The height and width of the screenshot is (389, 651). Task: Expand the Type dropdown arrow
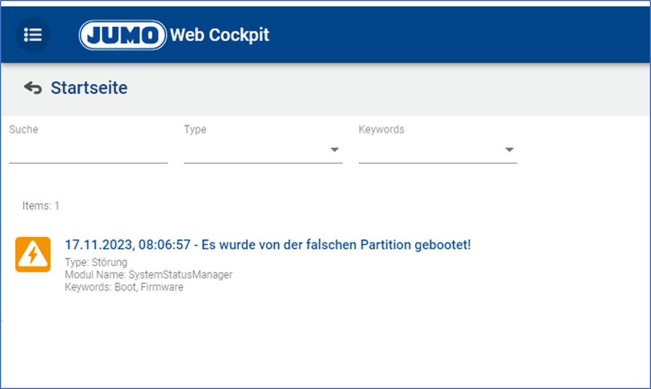[x=335, y=150]
